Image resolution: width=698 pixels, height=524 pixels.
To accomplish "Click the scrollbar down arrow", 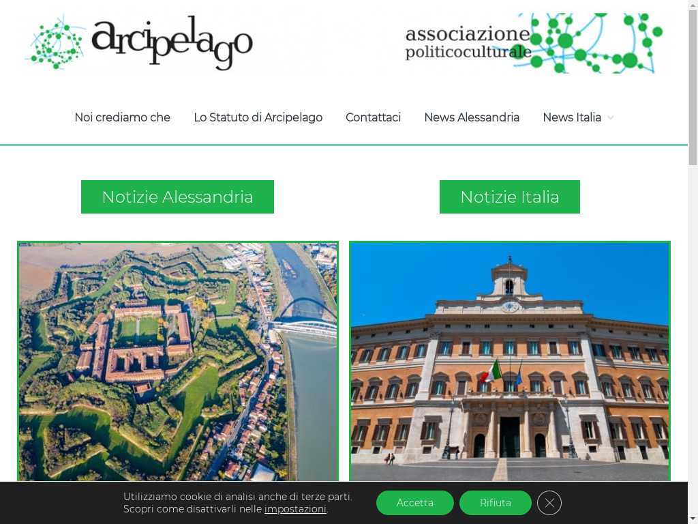I will click(693, 519).
